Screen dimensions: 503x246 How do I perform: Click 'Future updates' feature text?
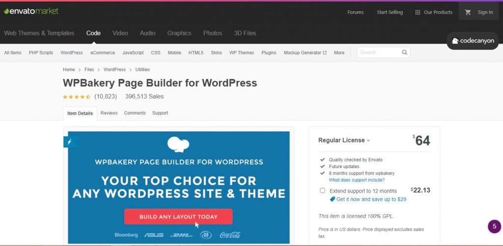344,166
